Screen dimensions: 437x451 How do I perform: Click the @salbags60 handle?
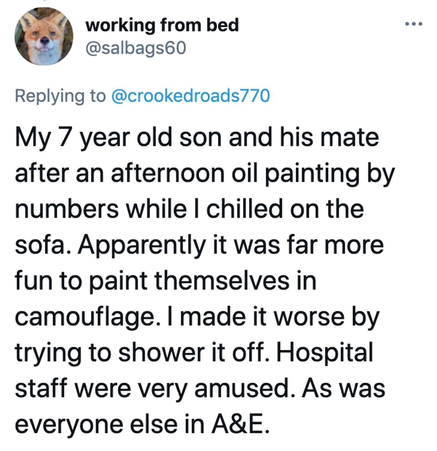coord(136,49)
